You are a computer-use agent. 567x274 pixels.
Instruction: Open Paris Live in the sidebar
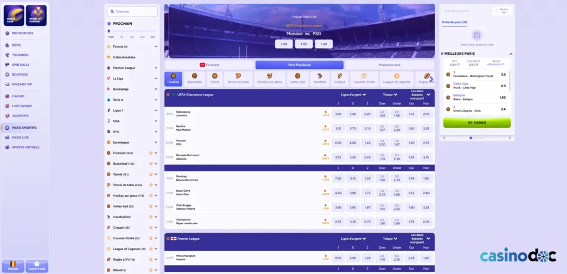pyautogui.click(x=20, y=138)
